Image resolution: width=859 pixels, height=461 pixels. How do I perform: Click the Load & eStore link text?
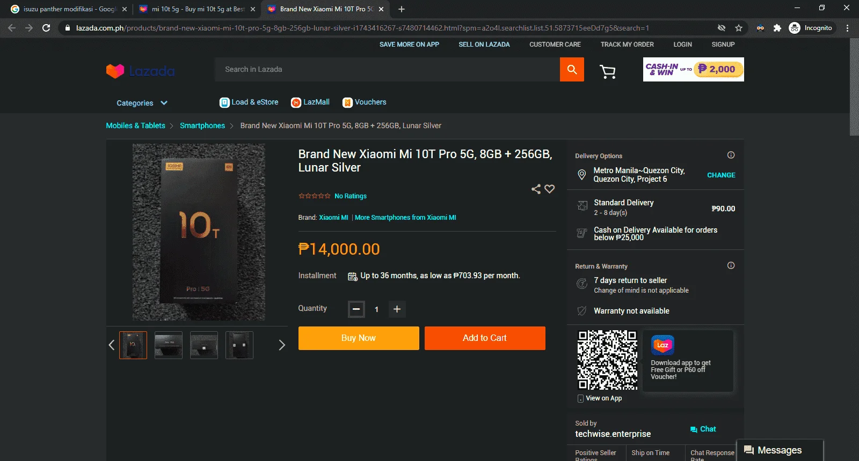(x=255, y=102)
